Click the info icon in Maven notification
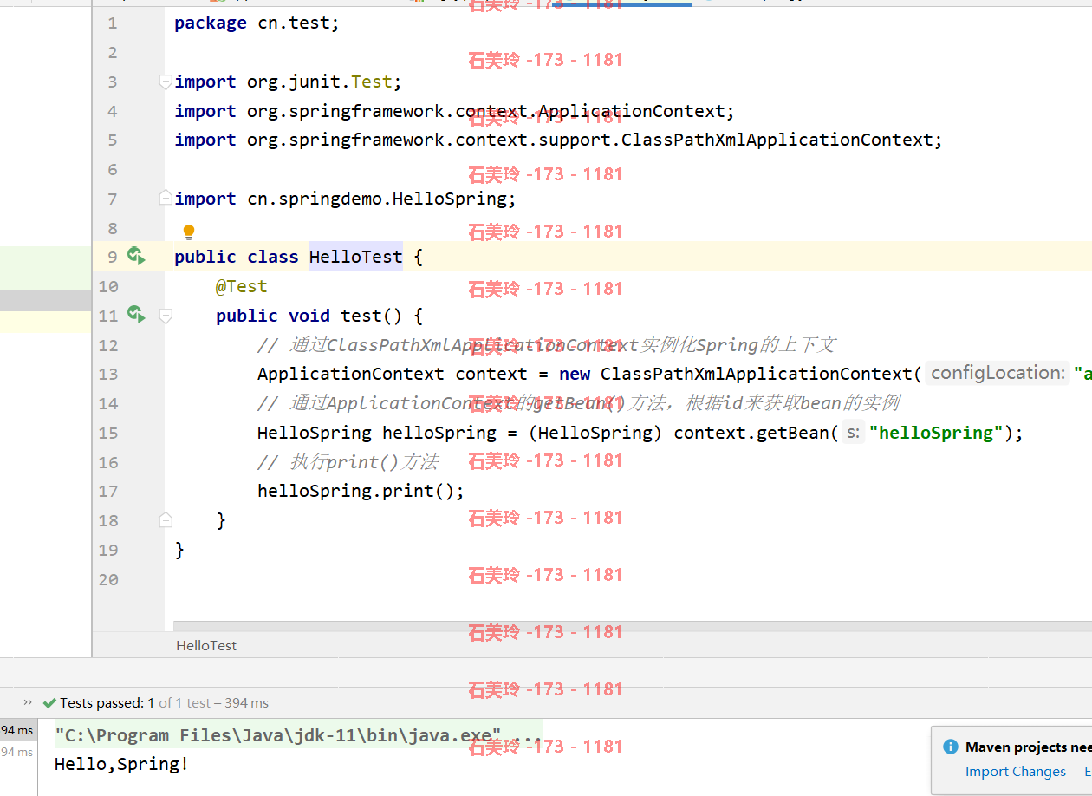The width and height of the screenshot is (1092, 796). click(x=951, y=747)
